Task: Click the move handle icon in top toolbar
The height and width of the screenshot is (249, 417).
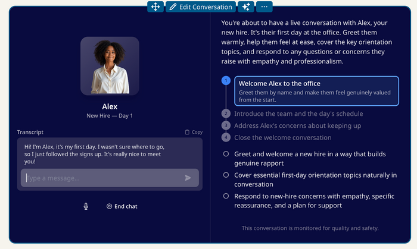Action: 155,7
